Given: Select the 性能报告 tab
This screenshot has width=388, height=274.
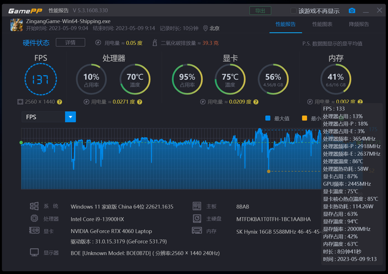Looking at the screenshot, I should [x=285, y=24].
